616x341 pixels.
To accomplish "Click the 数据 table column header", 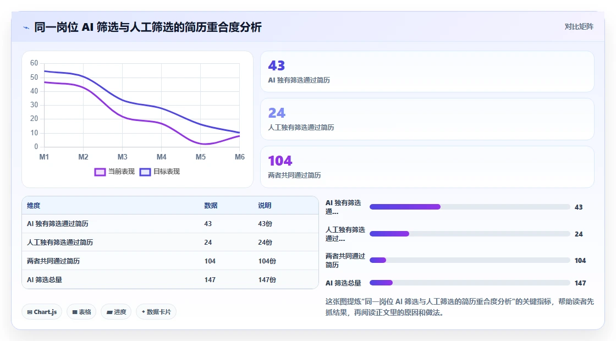I will click(x=211, y=206).
